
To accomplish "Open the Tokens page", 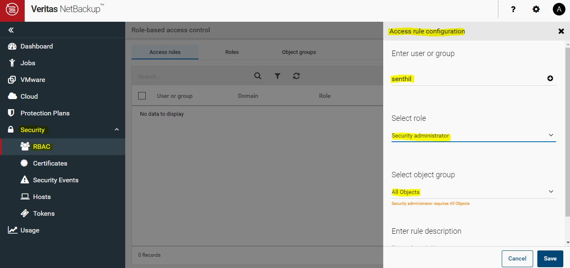I will point(43,213).
